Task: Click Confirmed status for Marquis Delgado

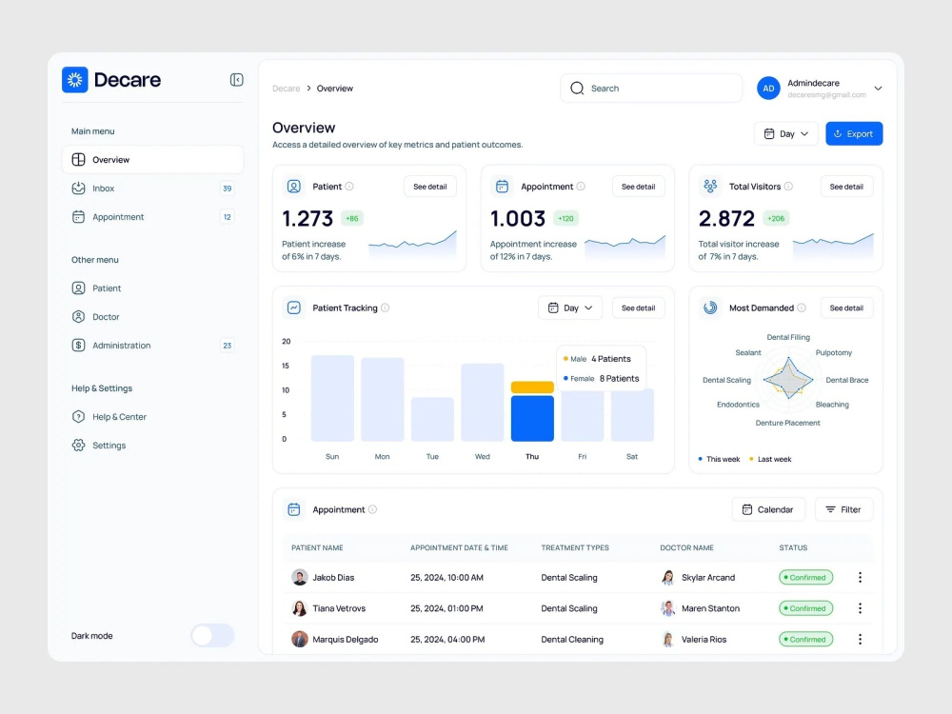Action: point(805,640)
